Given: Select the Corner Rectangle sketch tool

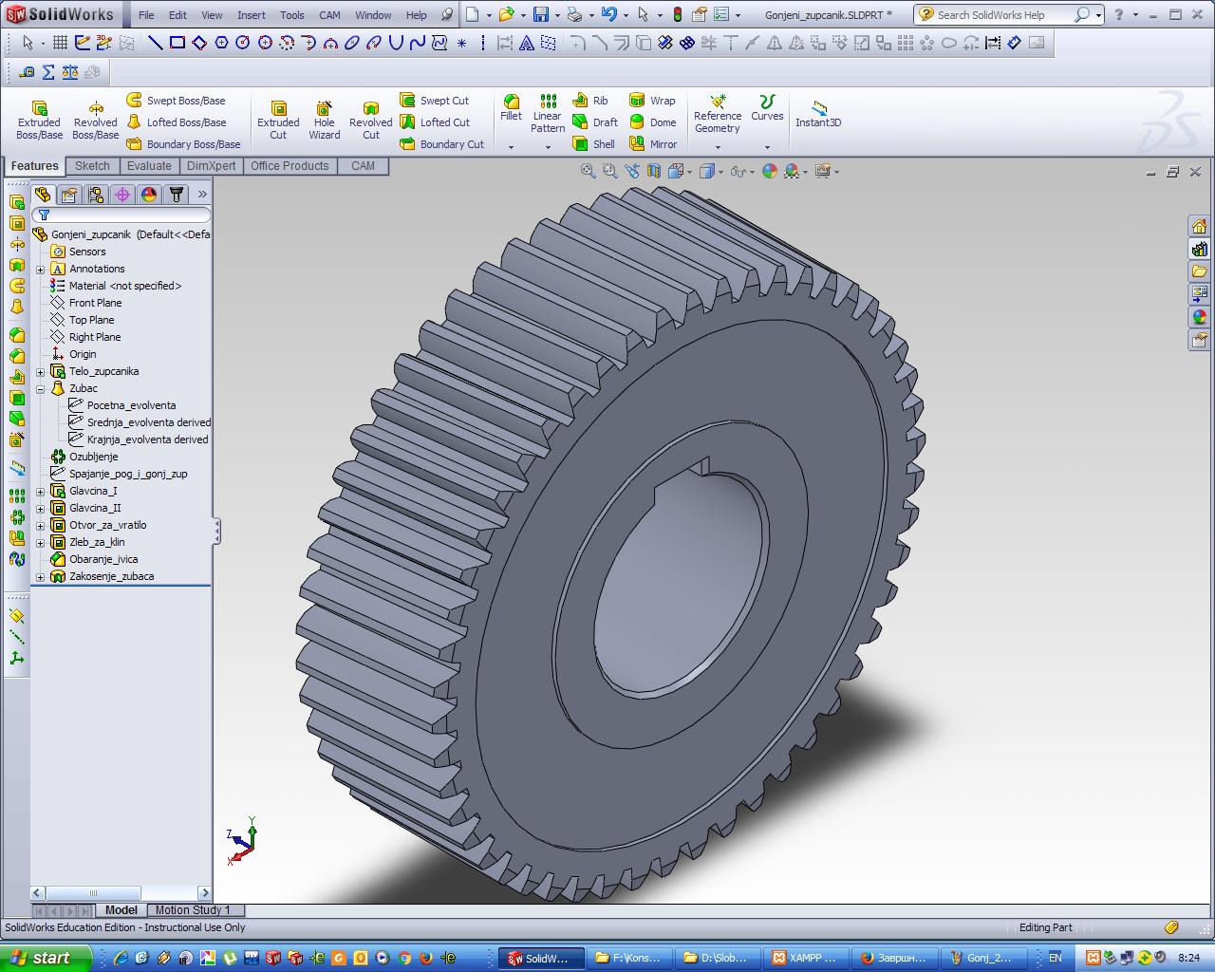Looking at the screenshot, I should (x=177, y=43).
